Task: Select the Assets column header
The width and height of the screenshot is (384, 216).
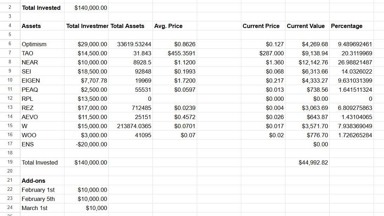Action: (x=42, y=26)
